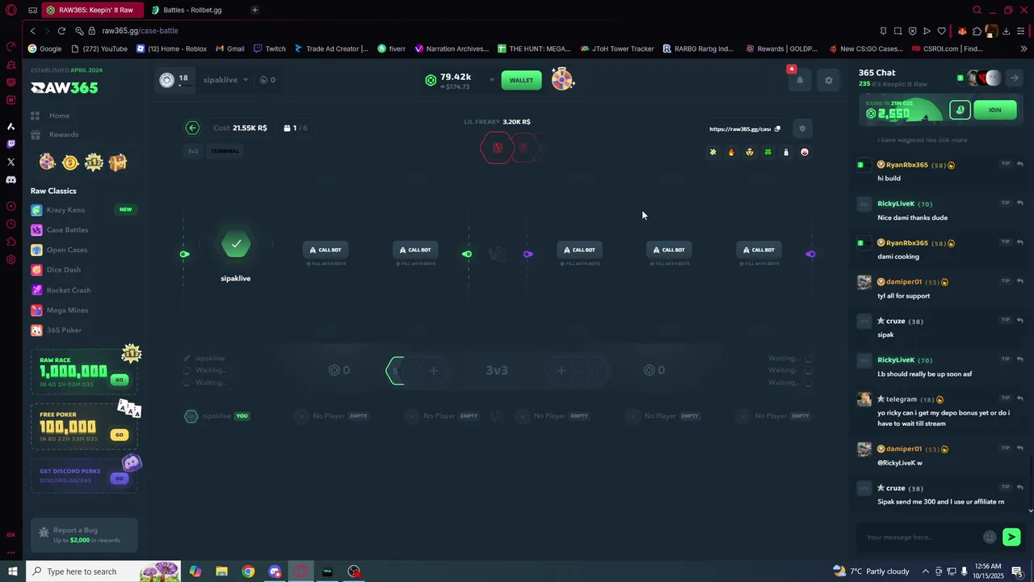Reload the page
The image size is (1034, 582).
click(61, 31)
